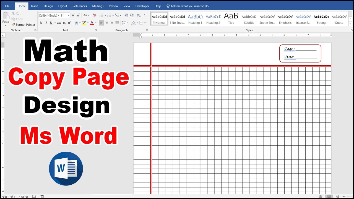Switch to the Design tab
The width and height of the screenshot is (354, 199).
pos(48,6)
